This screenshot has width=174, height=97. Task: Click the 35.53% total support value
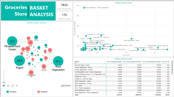[x=119, y=95]
